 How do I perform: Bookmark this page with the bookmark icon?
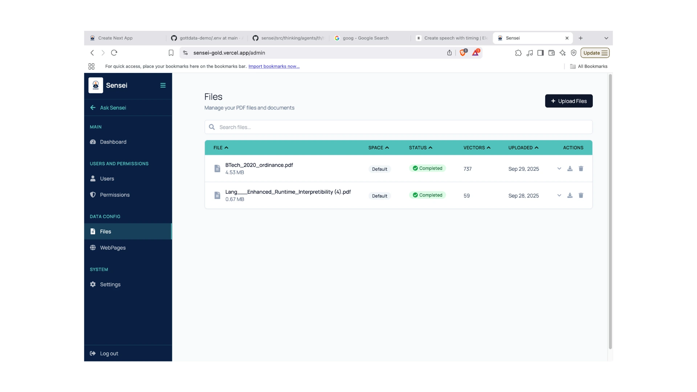click(x=171, y=53)
